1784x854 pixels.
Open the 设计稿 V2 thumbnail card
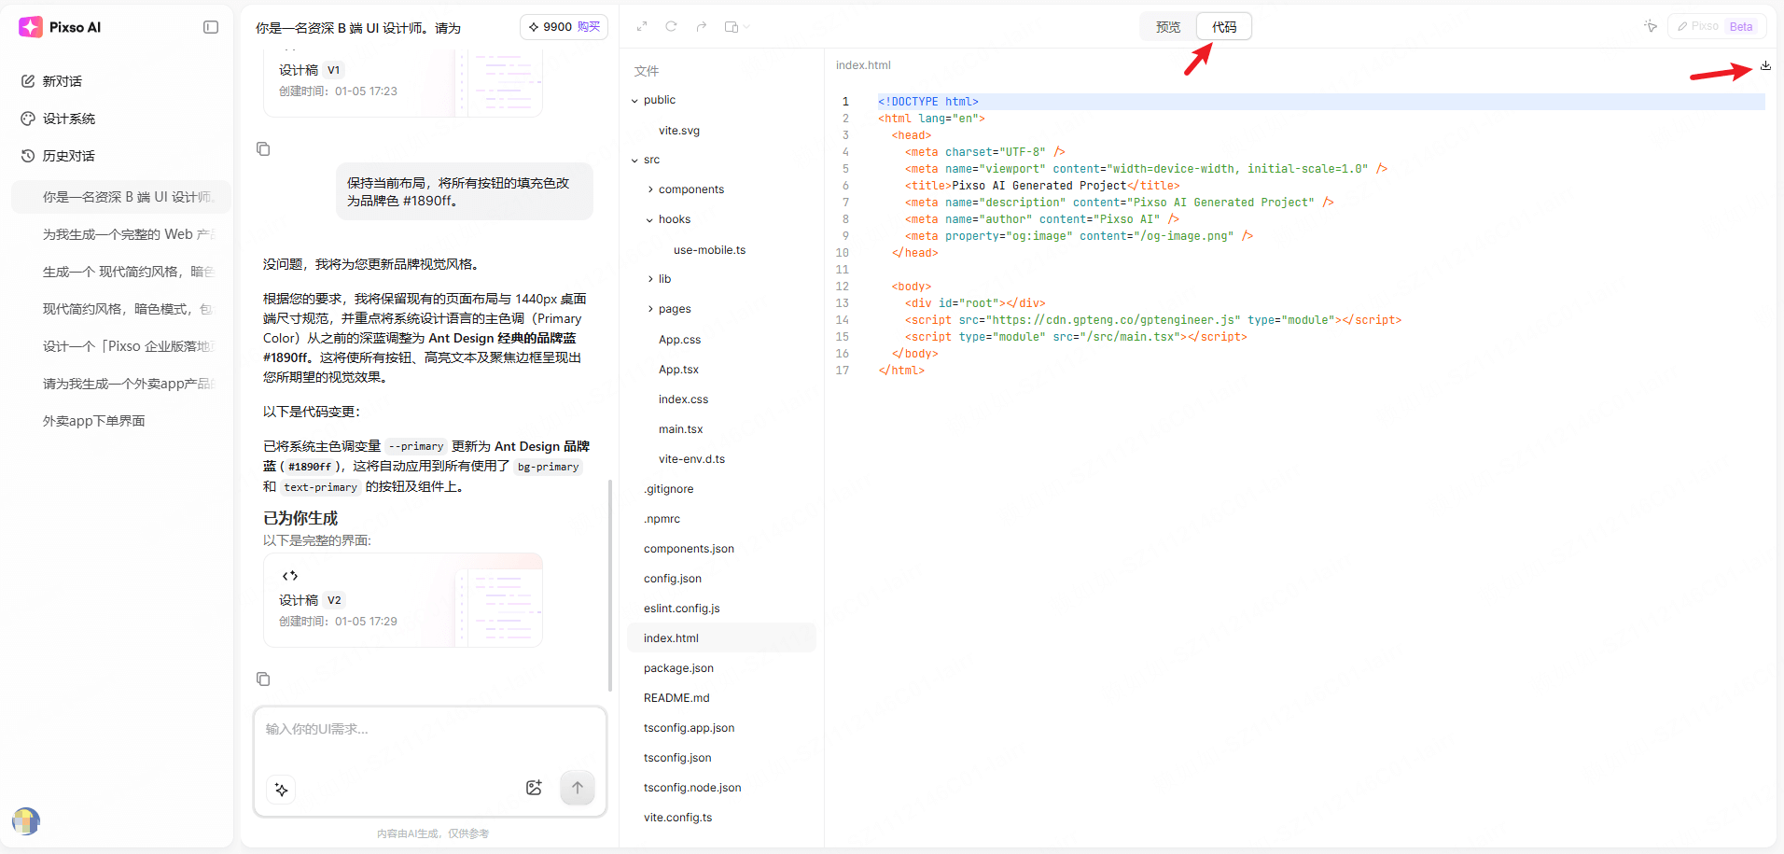(x=403, y=600)
